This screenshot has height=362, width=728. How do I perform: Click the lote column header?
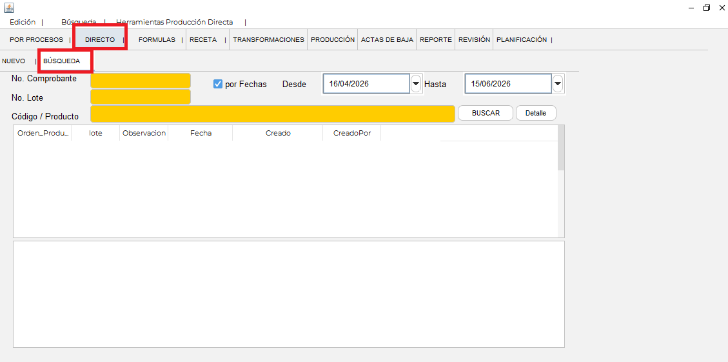95,133
